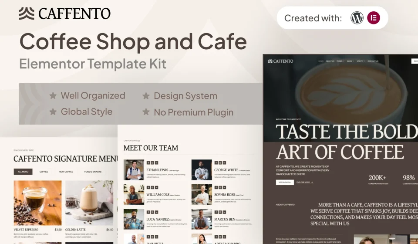Open George White's Facebook icon
The image size is (418, 244).
click(216, 163)
